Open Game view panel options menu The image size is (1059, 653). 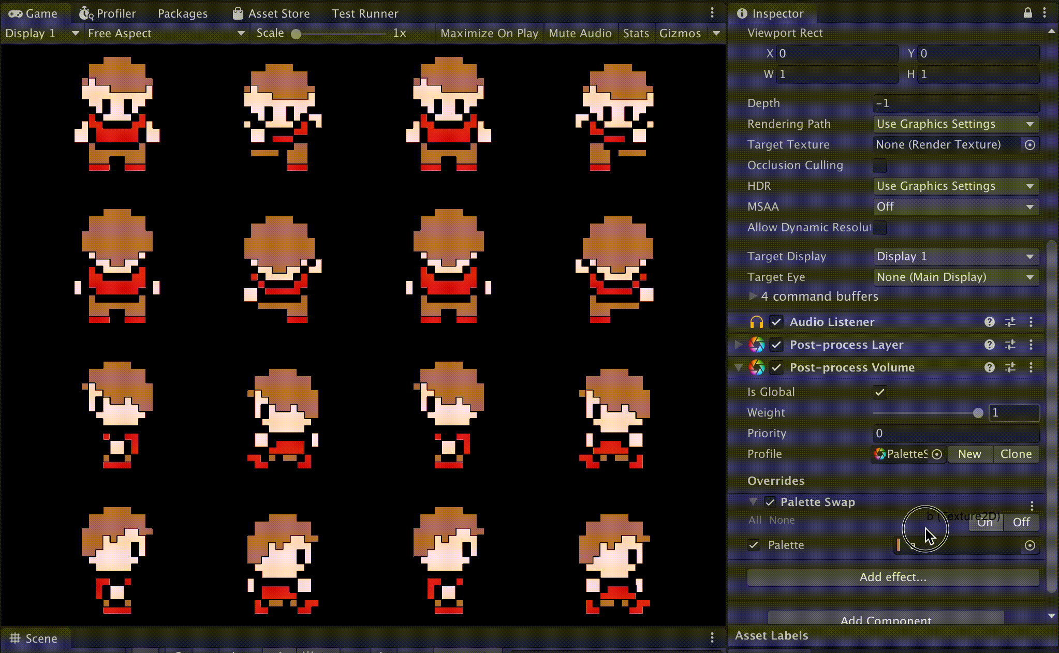[712, 13]
